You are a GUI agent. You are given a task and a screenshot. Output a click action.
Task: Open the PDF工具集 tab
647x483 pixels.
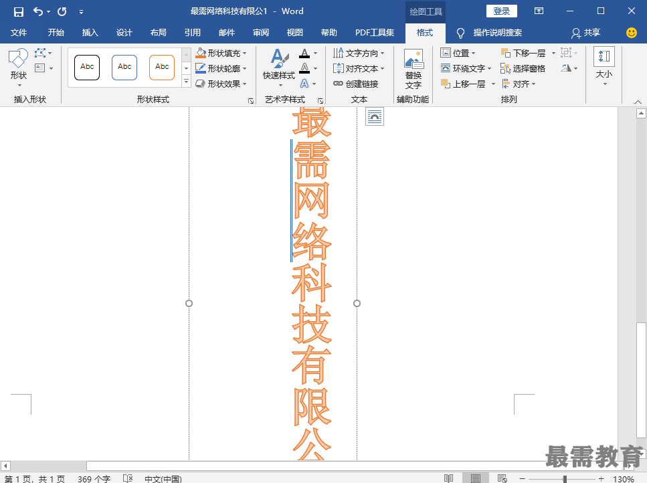(x=375, y=33)
